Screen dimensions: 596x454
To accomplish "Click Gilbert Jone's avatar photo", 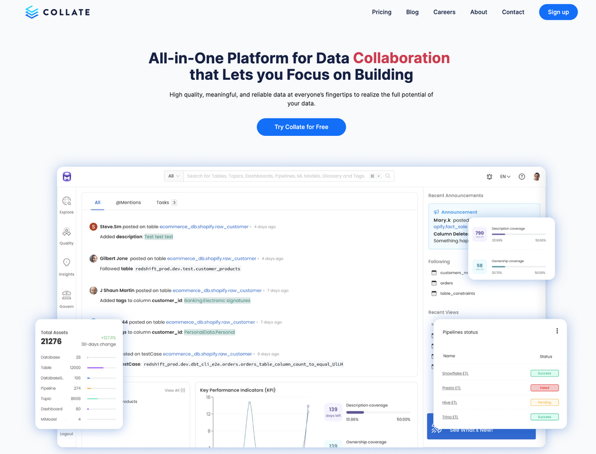I will [93, 259].
